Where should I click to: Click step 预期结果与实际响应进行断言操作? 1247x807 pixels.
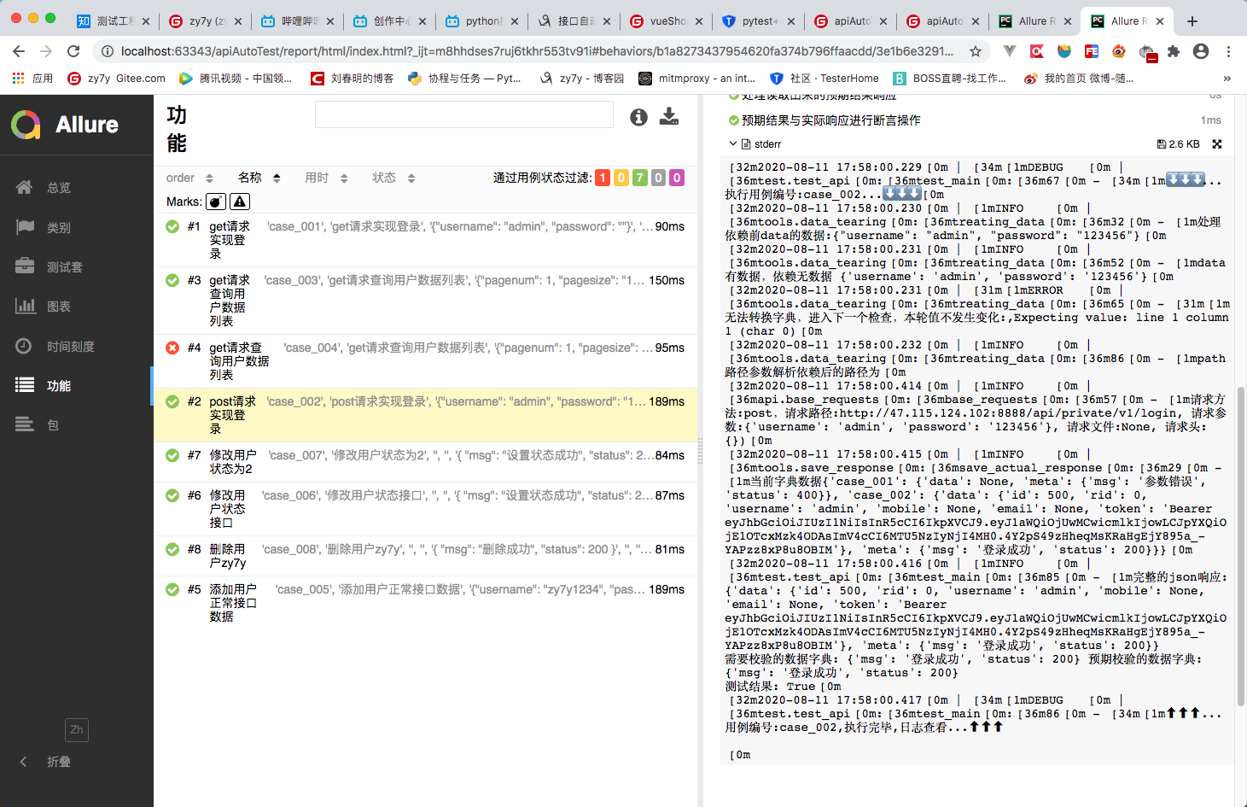(x=830, y=120)
